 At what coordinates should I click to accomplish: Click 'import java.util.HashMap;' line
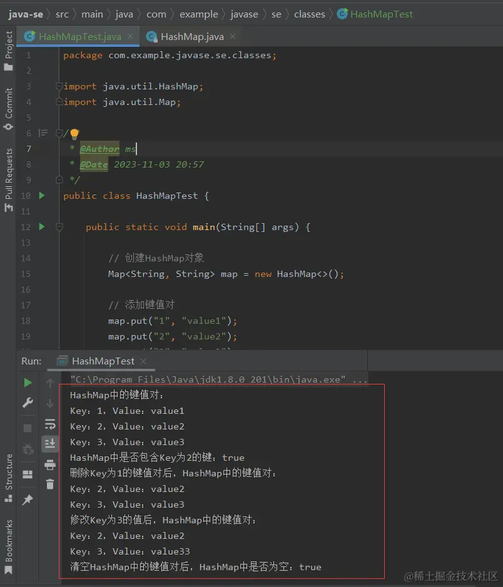pyautogui.click(x=133, y=86)
